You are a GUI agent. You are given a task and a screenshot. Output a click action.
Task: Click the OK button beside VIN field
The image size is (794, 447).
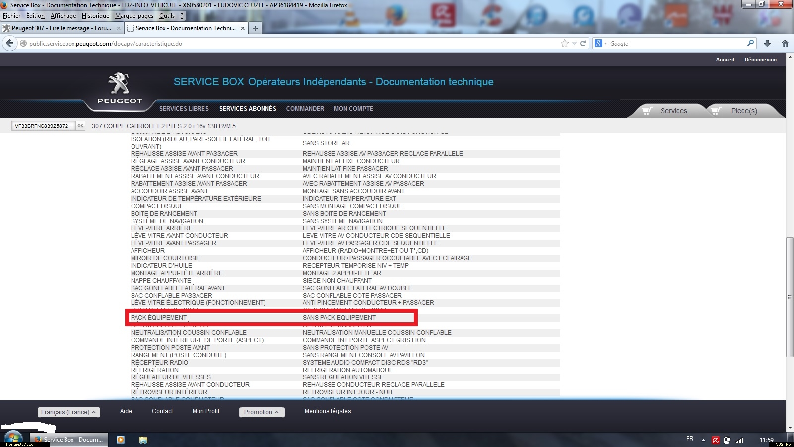pos(80,126)
